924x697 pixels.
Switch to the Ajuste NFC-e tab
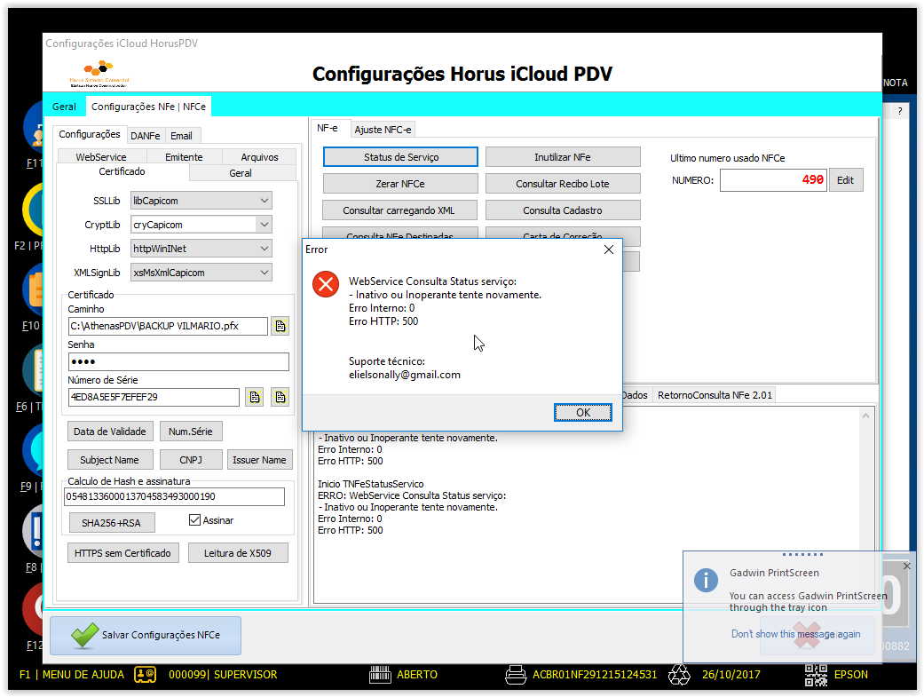[383, 130]
